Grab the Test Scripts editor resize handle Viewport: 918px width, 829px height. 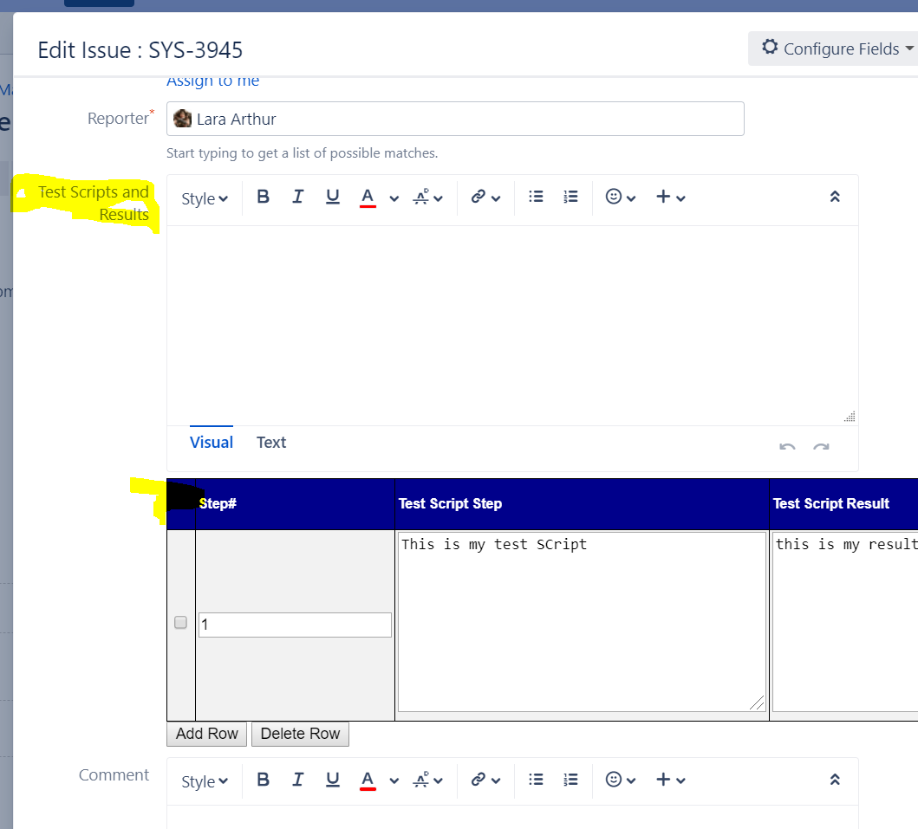(x=850, y=417)
